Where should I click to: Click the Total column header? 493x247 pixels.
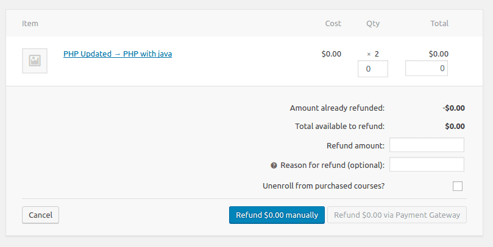(x=439, y=24)
